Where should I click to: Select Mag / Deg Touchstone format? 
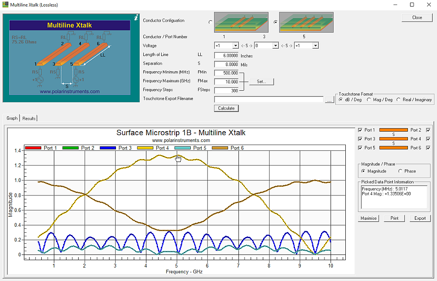[x=369, y=99]
